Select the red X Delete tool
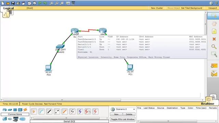This screenshot has height=123, width=219. tap(214, 39)
